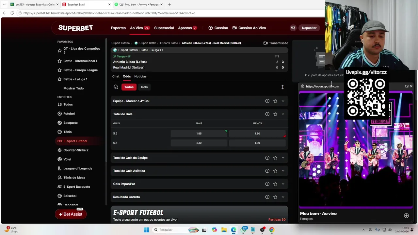Bet Menos 6.5 at odds 1.30
The height and width of the screenshot is (235, 418).
coord(257,143)
